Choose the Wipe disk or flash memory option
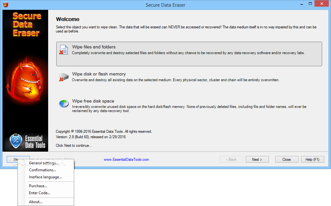Viewport: 331px width, 206px height. pos(189,77)
